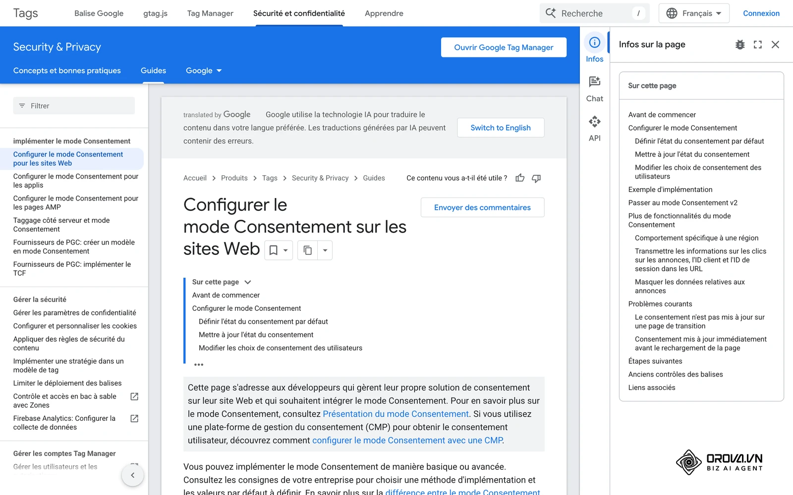Collapse the Sur cette page section
The height and width of the screenshot is (495, 793).
(x=248, y=282)
